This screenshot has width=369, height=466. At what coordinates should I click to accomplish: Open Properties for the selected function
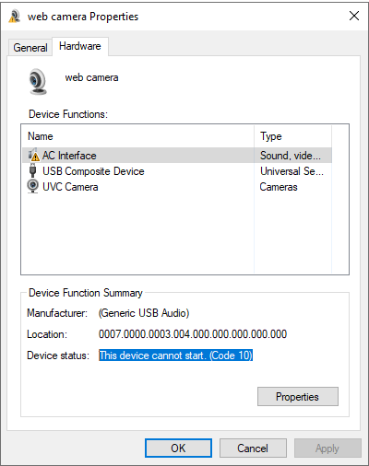(298, 397)
